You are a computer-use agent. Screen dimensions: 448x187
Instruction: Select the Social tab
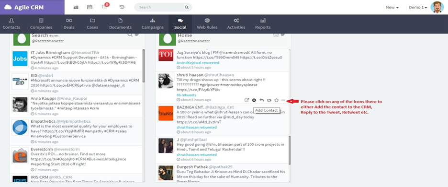click(x=180, y=24)
